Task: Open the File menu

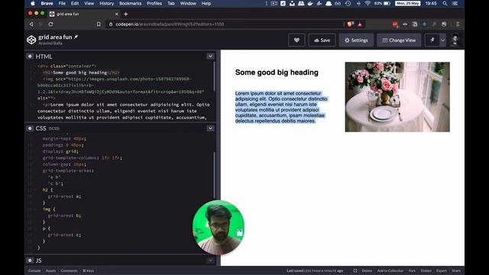Action: coord(62,3)
